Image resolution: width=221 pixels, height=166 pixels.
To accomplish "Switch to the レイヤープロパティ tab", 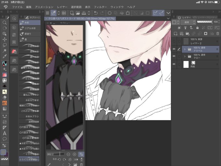I will (205, 17).
